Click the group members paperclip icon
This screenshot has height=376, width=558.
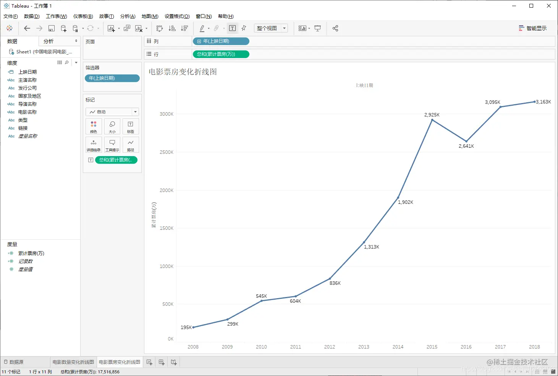[x=216, y=28]
